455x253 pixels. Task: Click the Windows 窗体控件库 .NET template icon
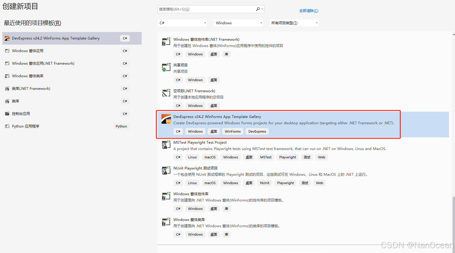point(166,196)
